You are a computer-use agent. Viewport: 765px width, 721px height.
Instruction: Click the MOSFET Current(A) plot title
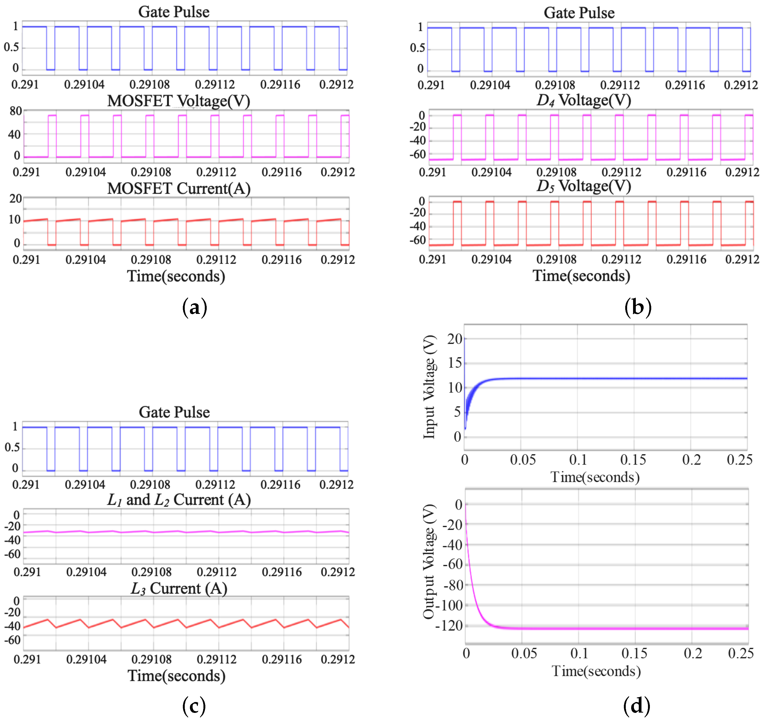pyautogui.click(x=179, y=189)
